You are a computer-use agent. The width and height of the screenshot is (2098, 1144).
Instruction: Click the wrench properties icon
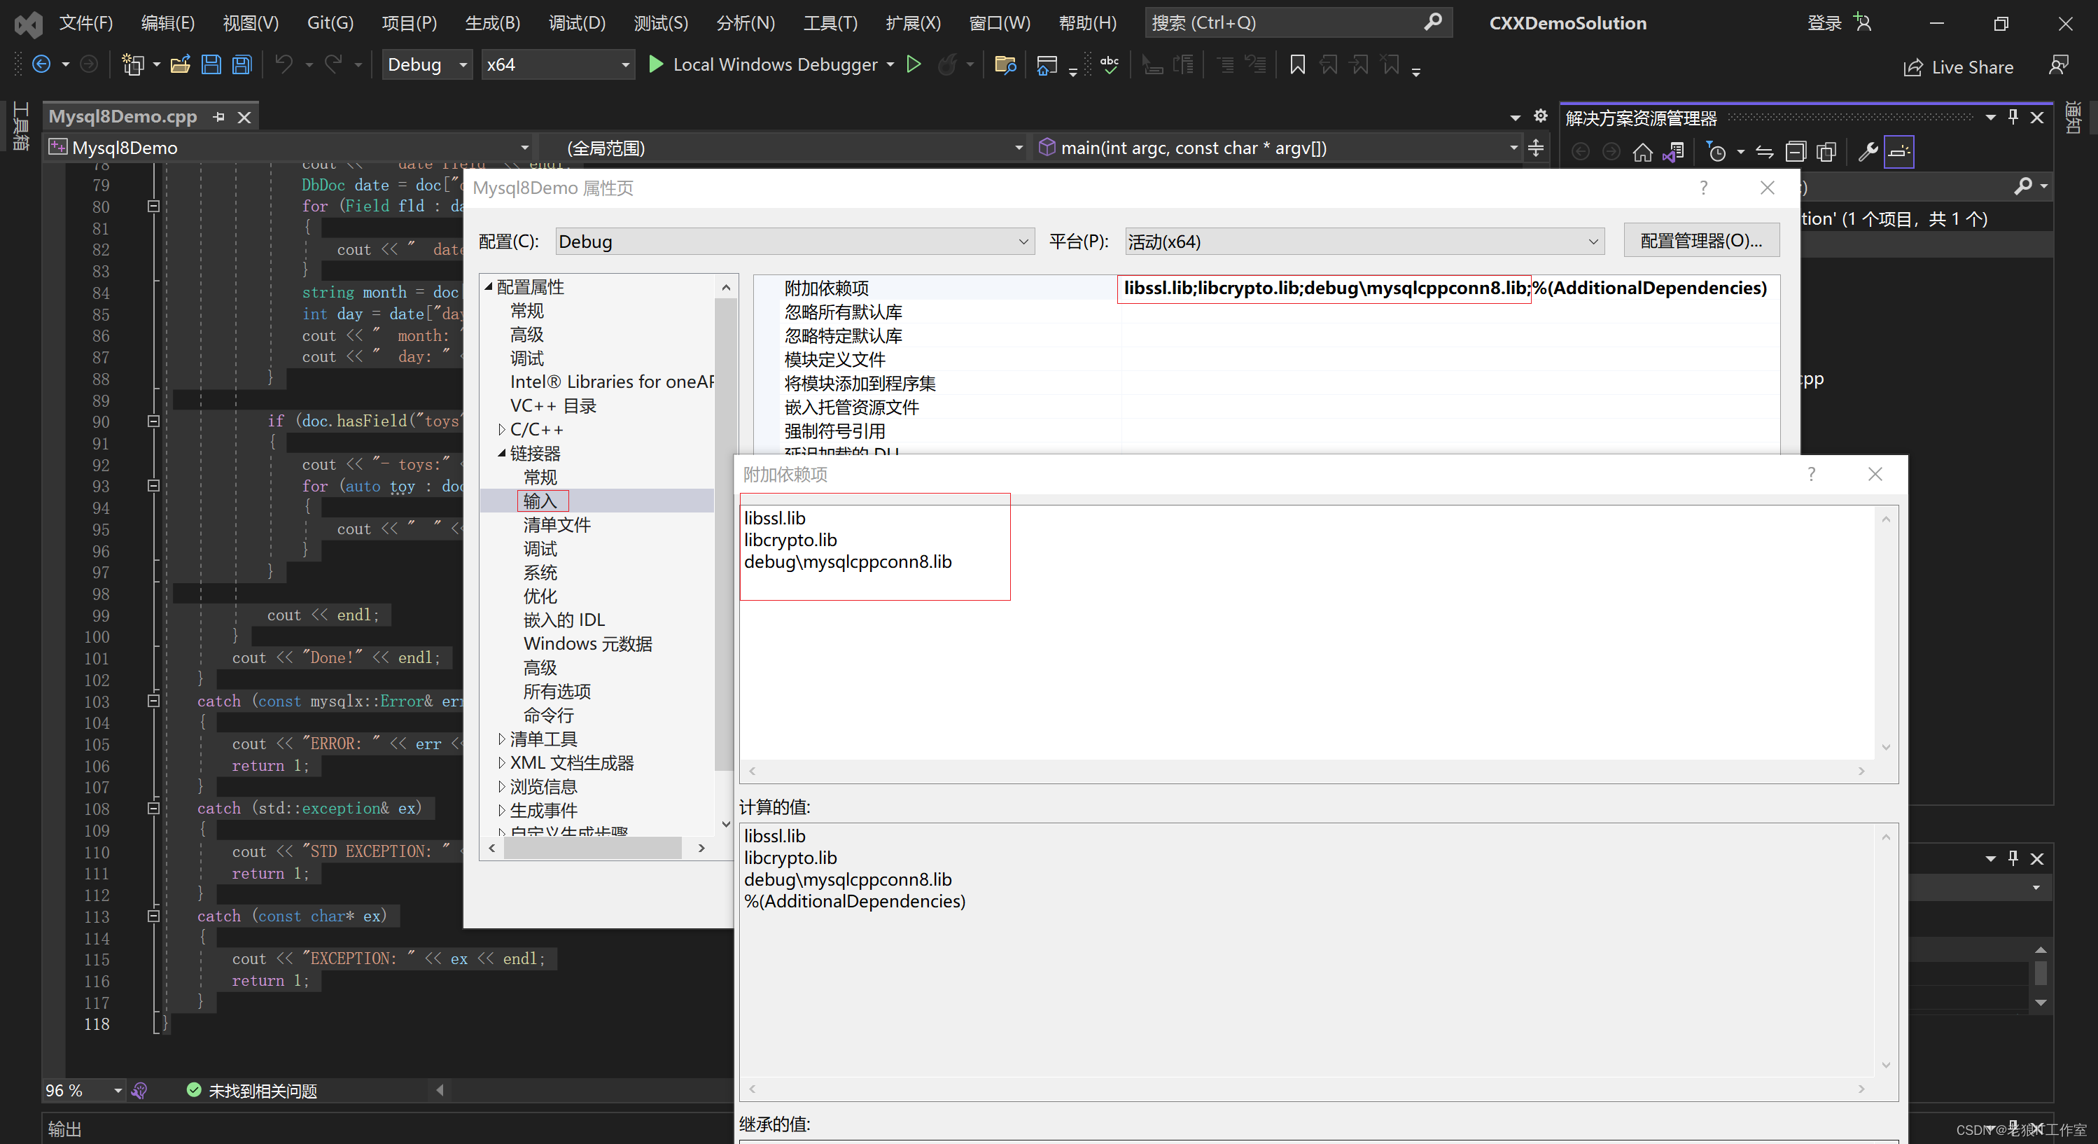[1868, 151]
